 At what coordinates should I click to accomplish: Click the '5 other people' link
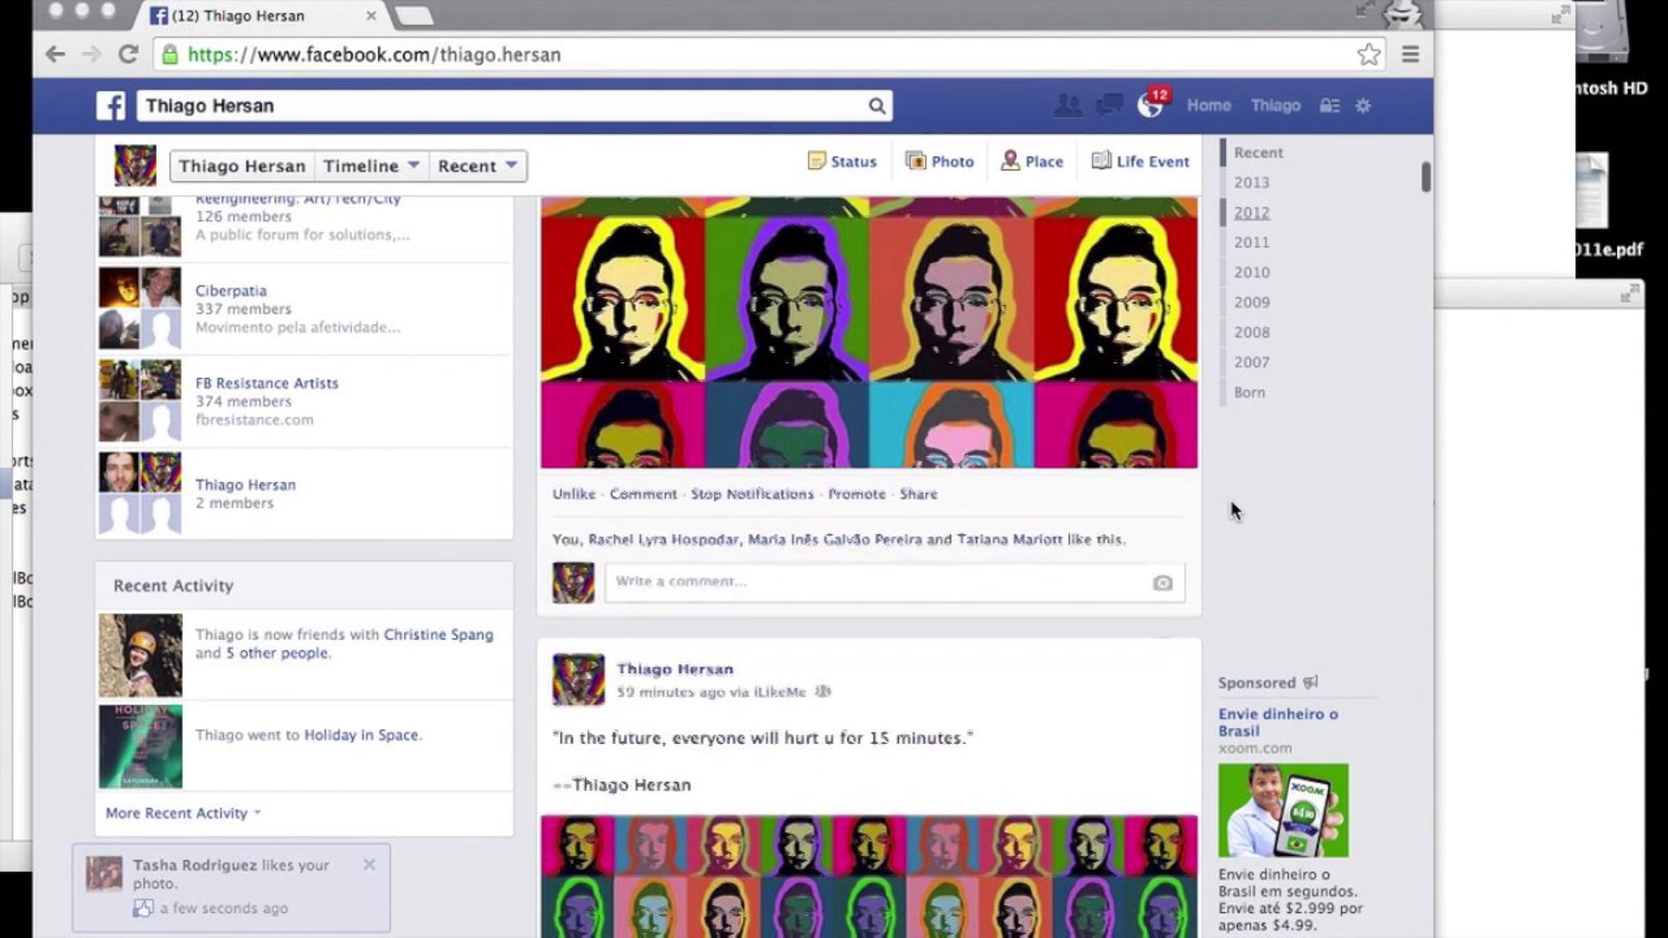click(x=277, y=653)
